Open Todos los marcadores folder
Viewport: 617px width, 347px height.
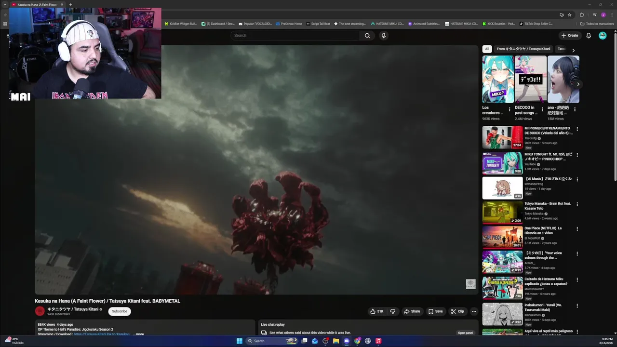(x=597, y=24)
